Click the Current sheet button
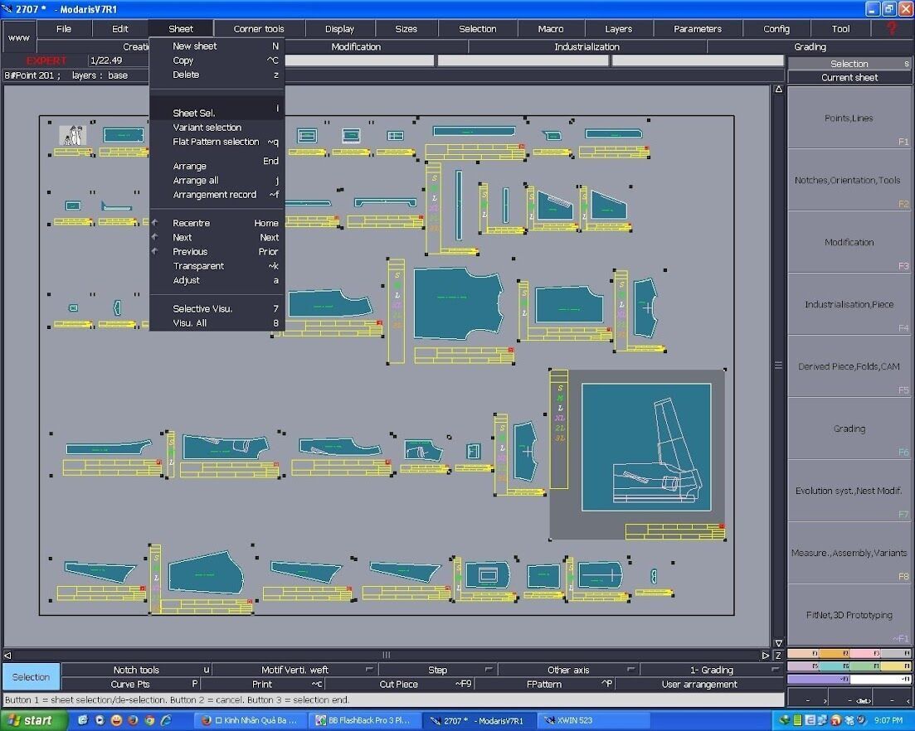Screen dimensions: 915x731 pos(849,78)
